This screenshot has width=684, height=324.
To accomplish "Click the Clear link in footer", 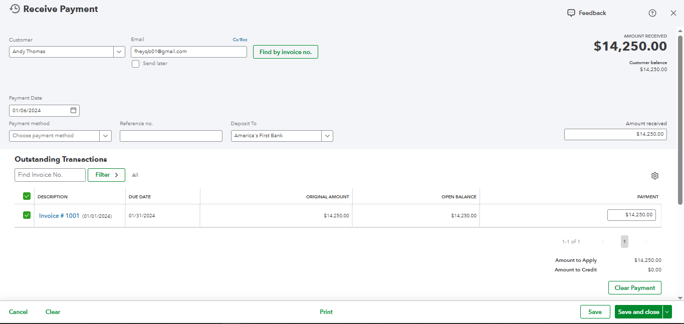I will 53,312.
